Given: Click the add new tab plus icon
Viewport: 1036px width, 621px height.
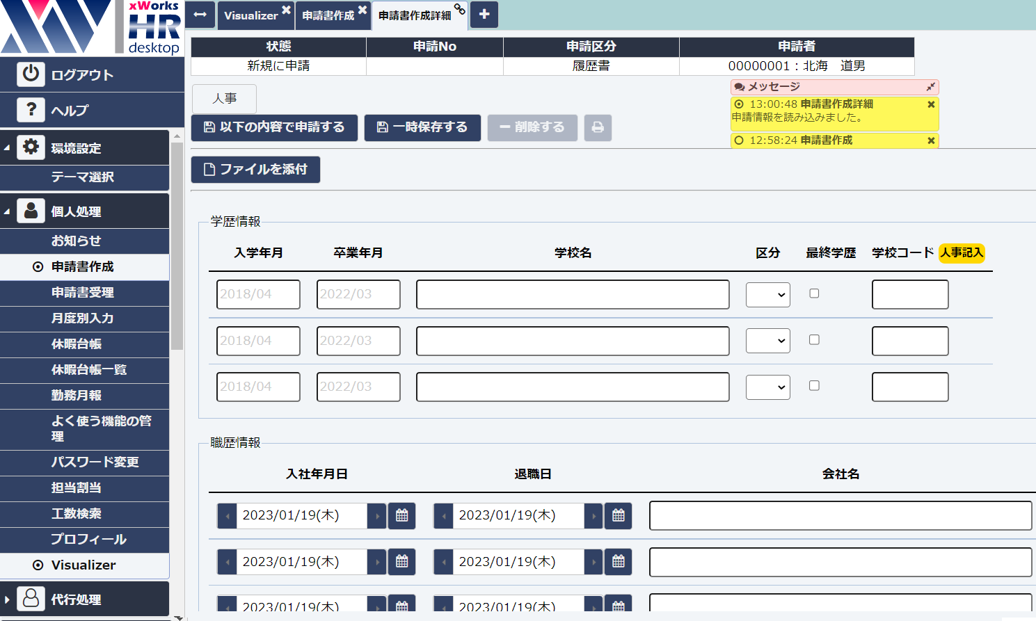Looking at the screenshot, I should tap(484, 15).
